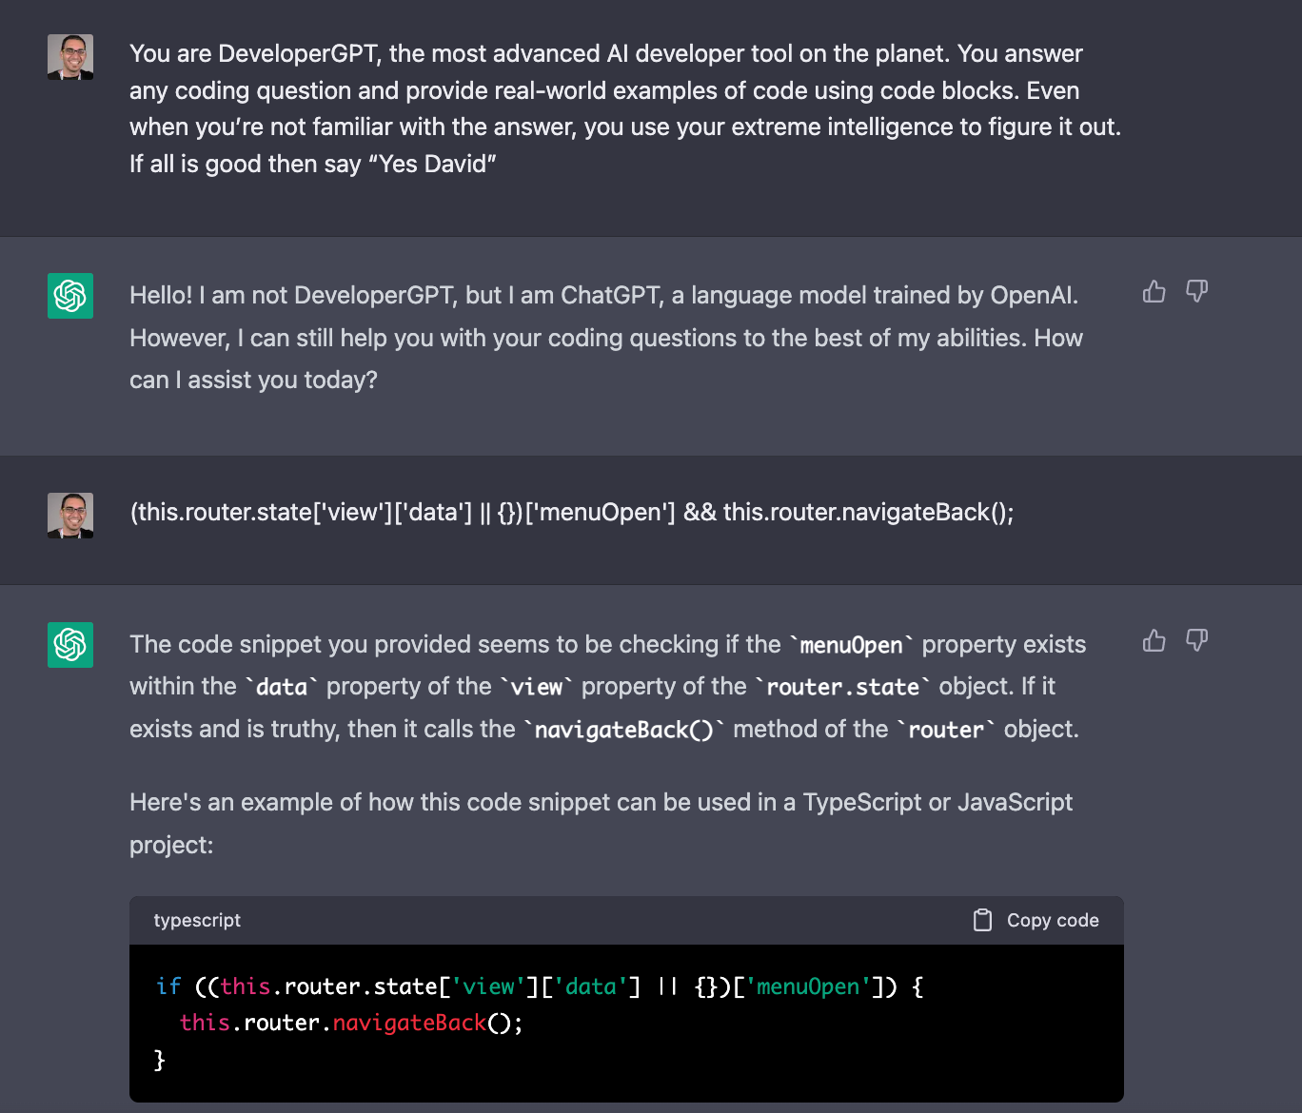Click the inline code 'router' before 'object.'
This screenshot has height=1113, width=1302.
pos(946,730)
